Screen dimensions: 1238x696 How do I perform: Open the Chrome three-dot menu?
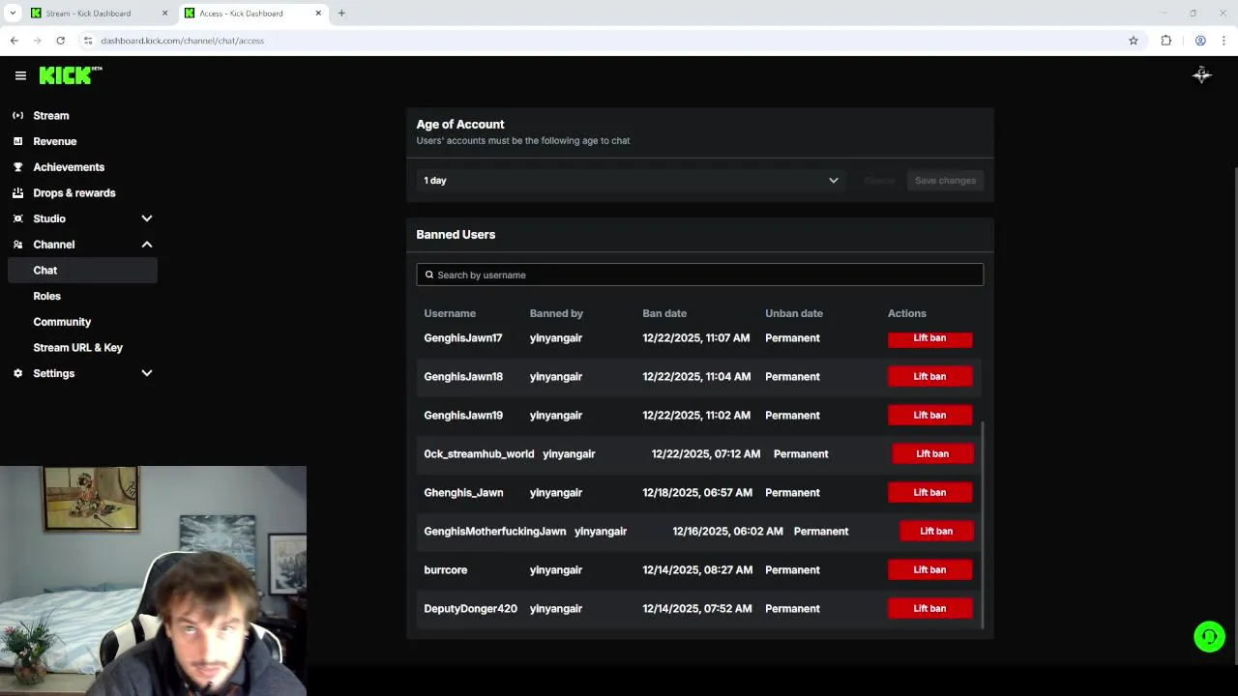pos(1223,41)
